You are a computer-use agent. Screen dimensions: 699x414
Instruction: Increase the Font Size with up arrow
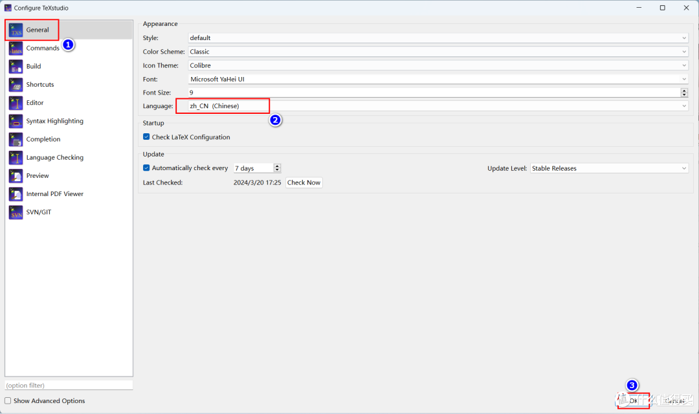684,91
